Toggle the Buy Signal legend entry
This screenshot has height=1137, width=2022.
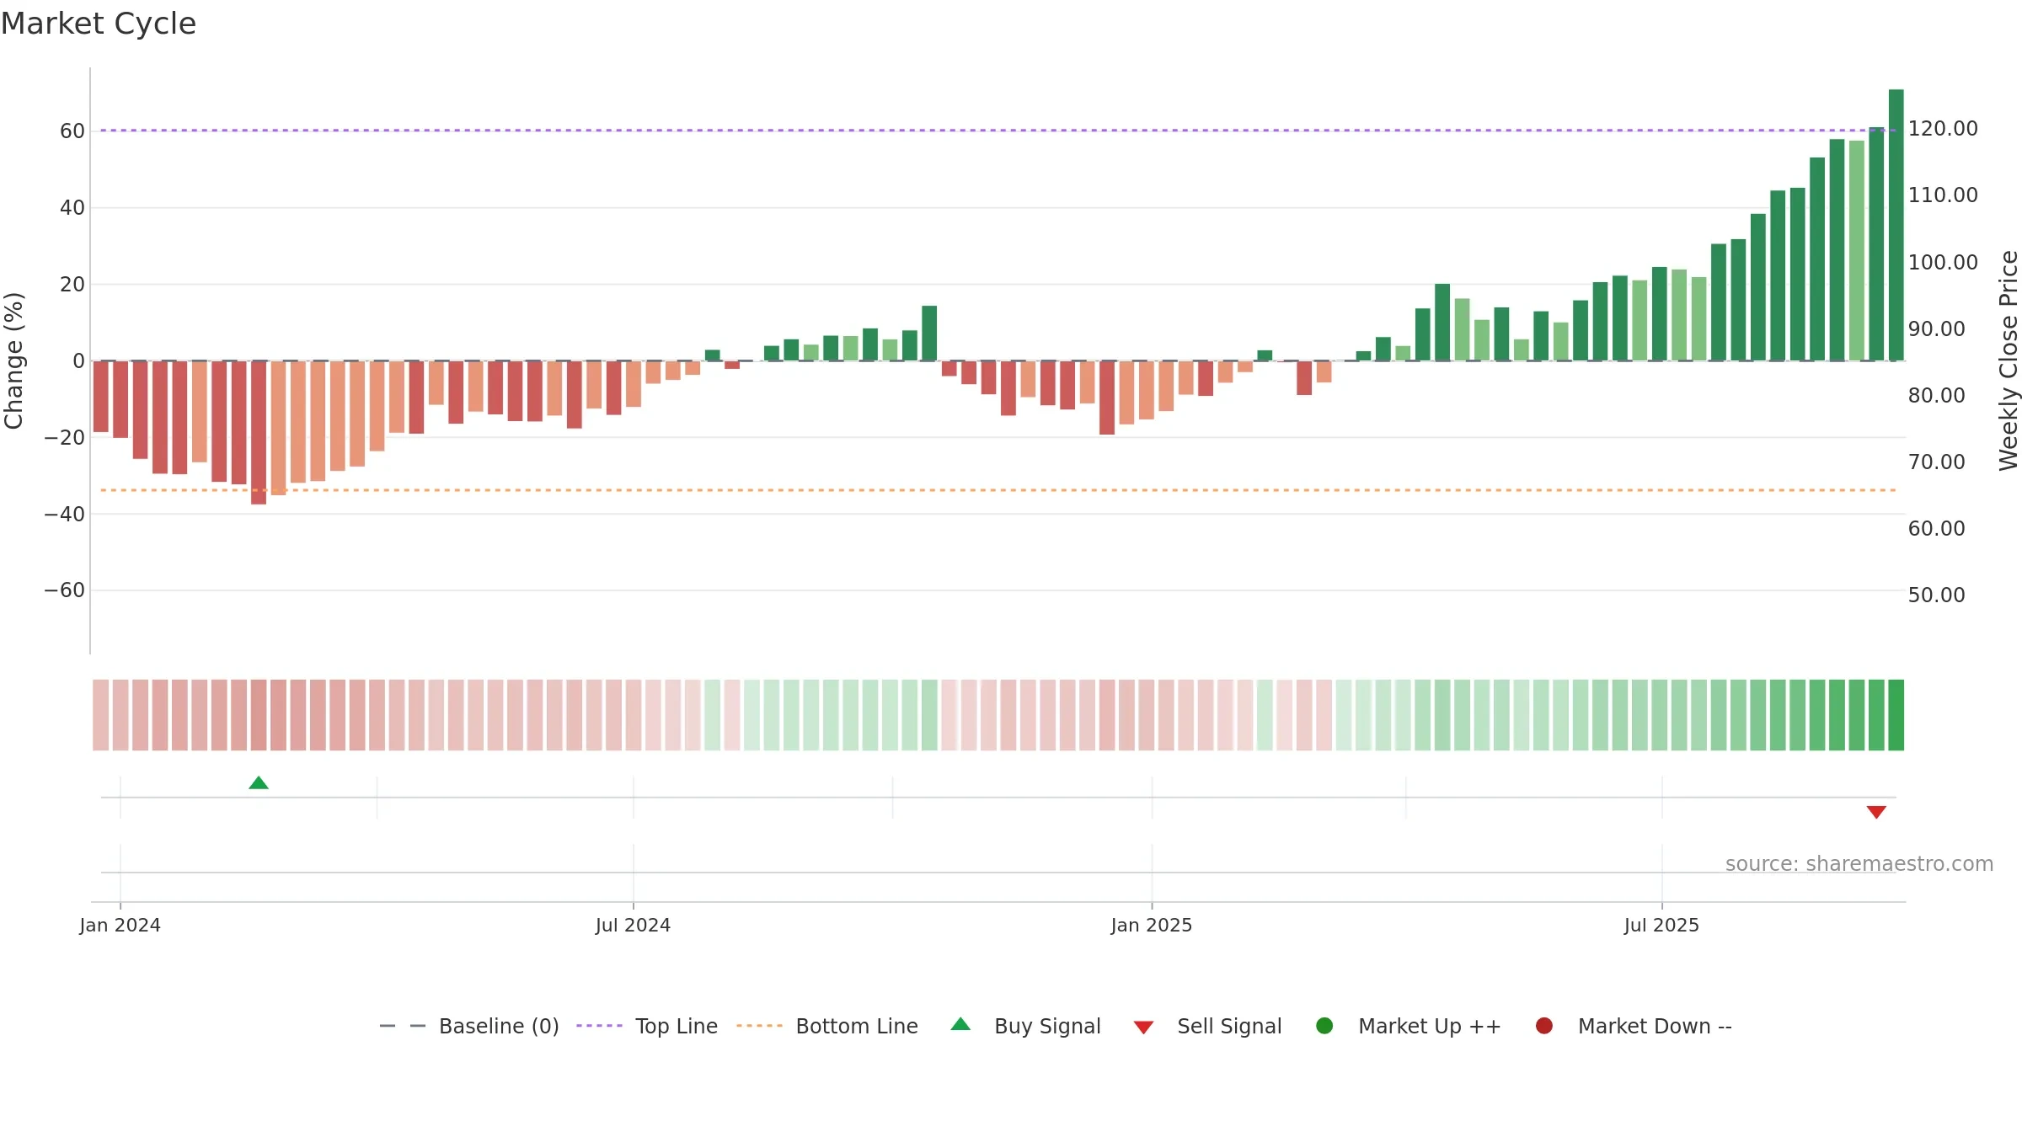(x=1025, y=1026)
